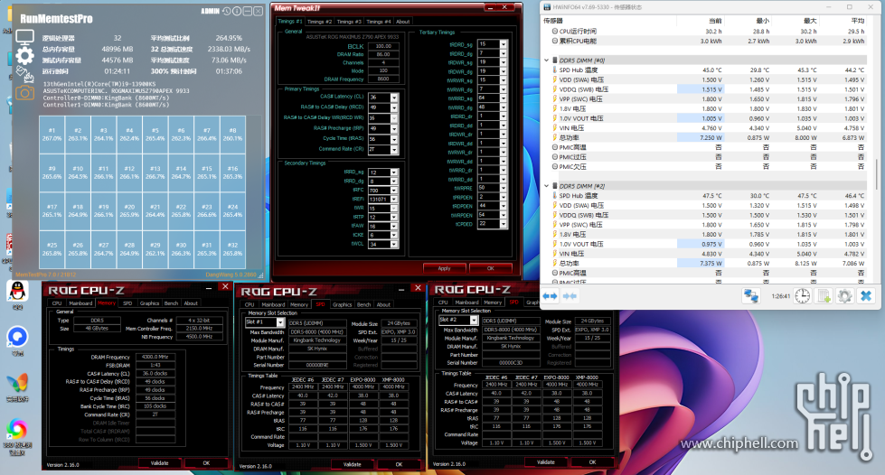This screenshot has width=885, height=475.
Task: Click Validate in CPU-Z Slot #1 window
Action: click(x=353, y=464)
